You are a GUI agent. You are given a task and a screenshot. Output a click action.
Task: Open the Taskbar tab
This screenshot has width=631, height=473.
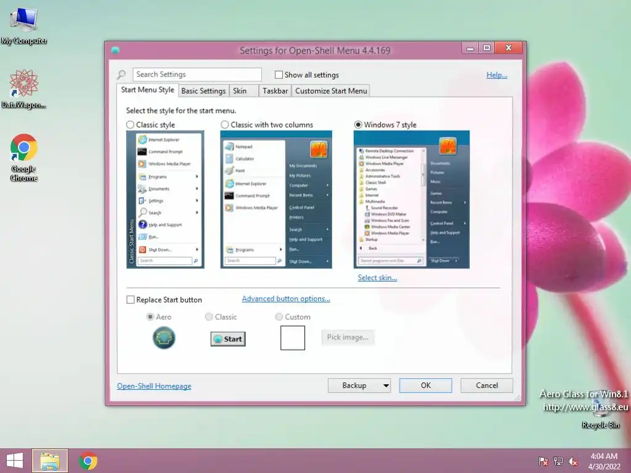(x=275, y=91)
